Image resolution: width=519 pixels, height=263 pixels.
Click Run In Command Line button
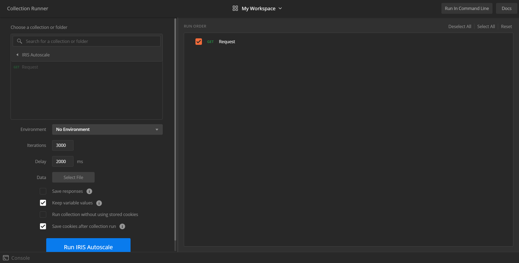(467, 8)
